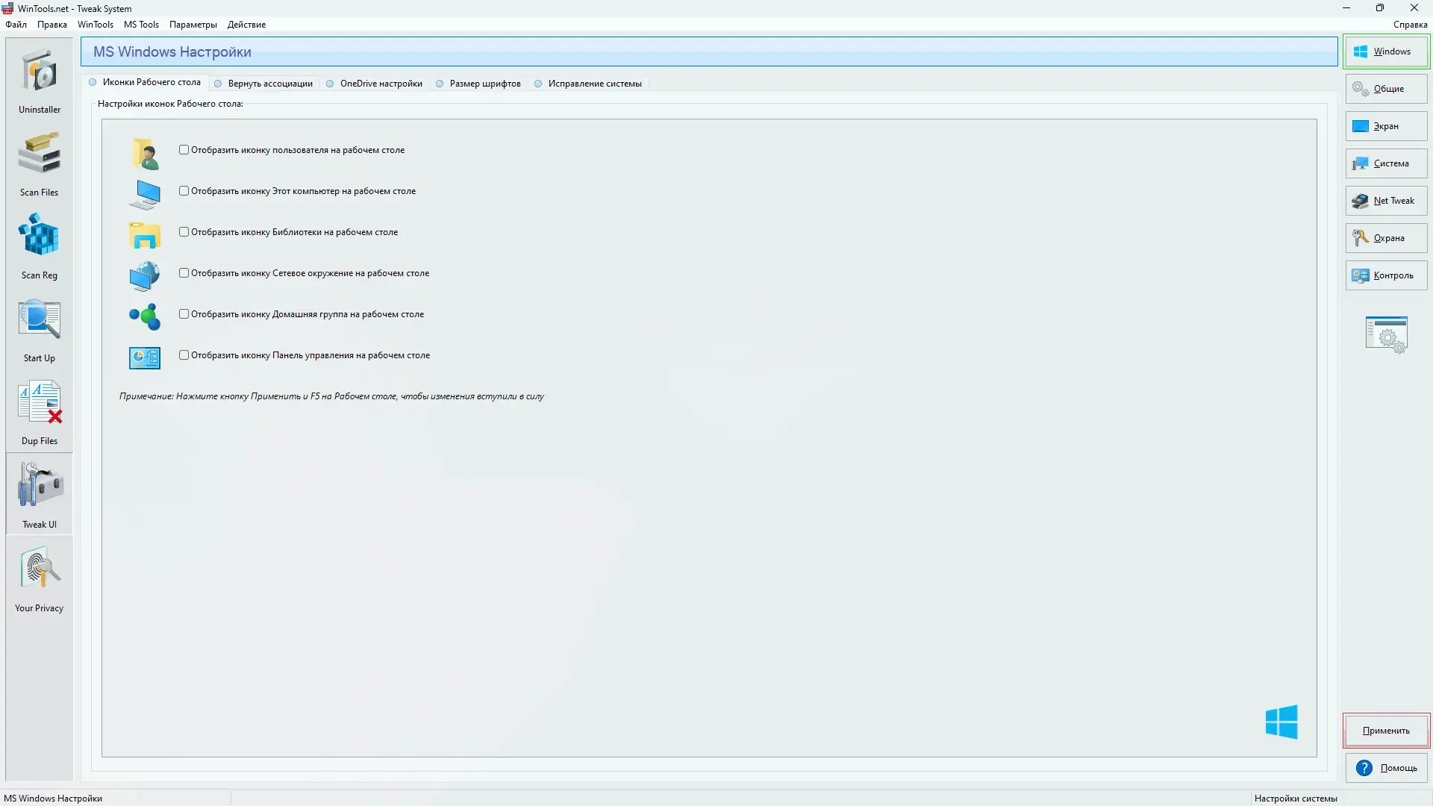This screenshot has height=806, width=1433.
Task: Open the Start Up manager
Action: [40, 329]
